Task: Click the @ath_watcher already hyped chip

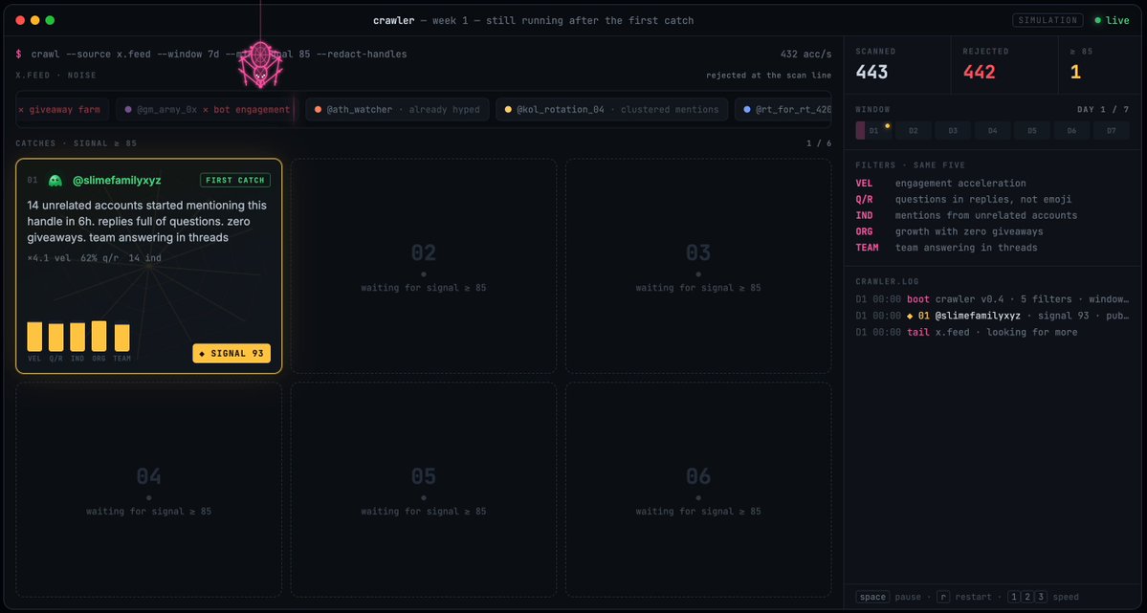Action: point(397,110)
